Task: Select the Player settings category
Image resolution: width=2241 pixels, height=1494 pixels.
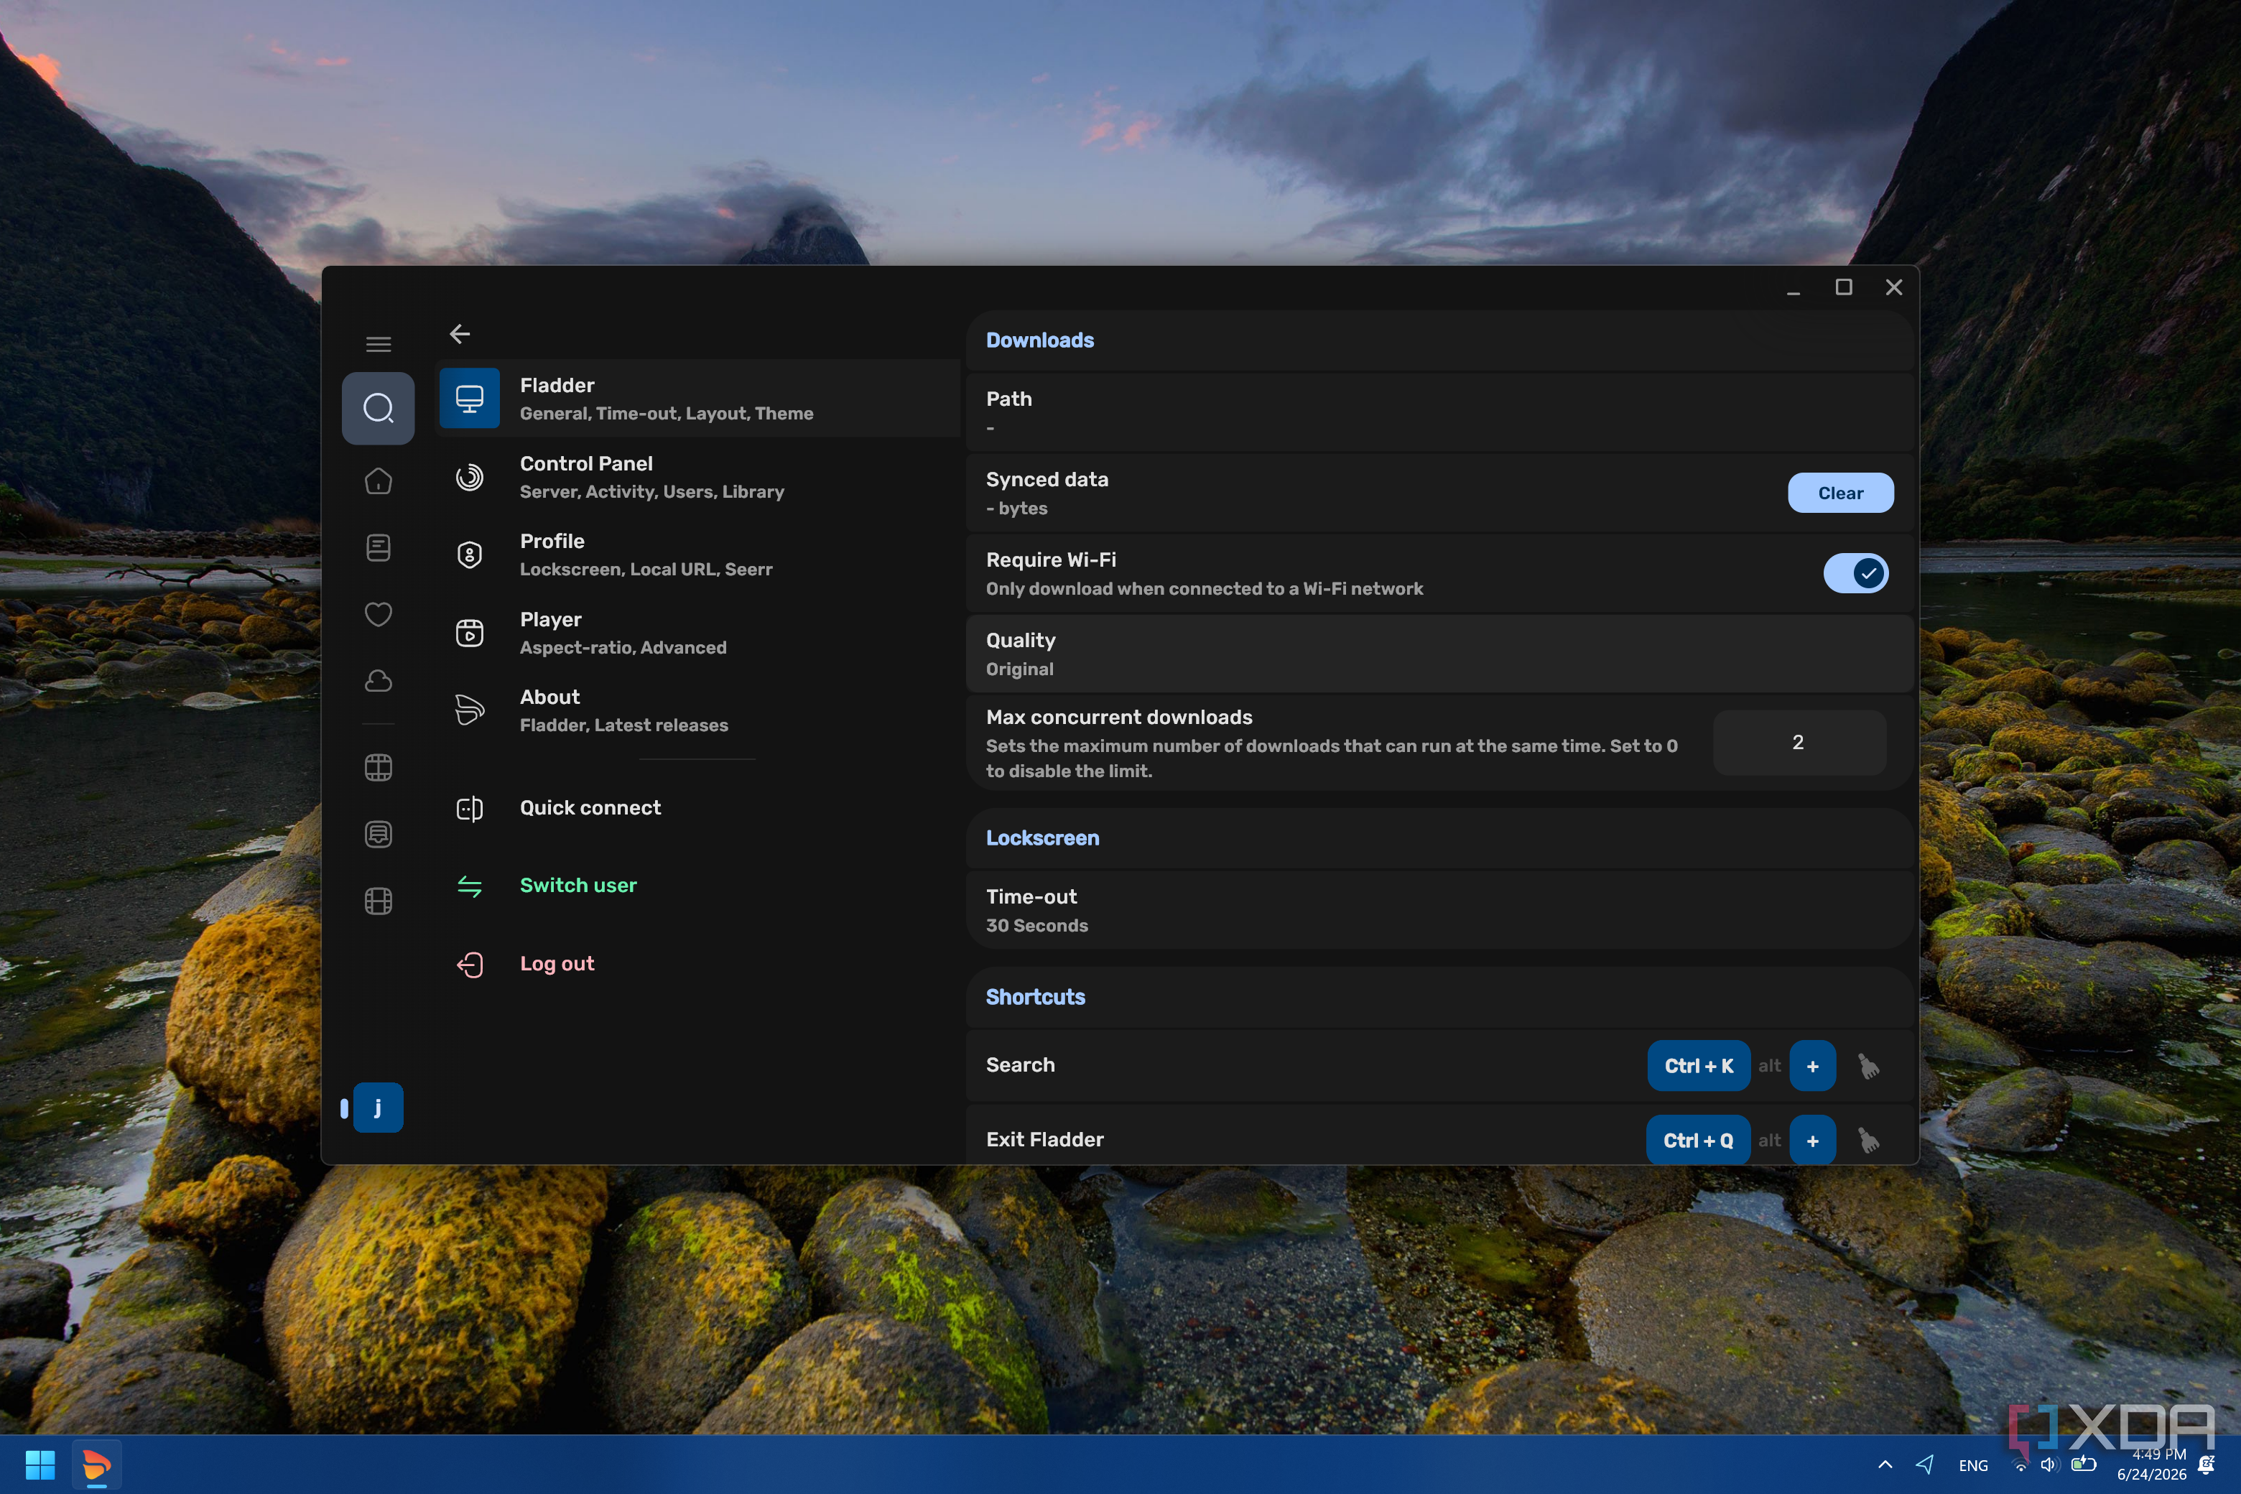Action: pyautogui.click(x=698, y=634)
